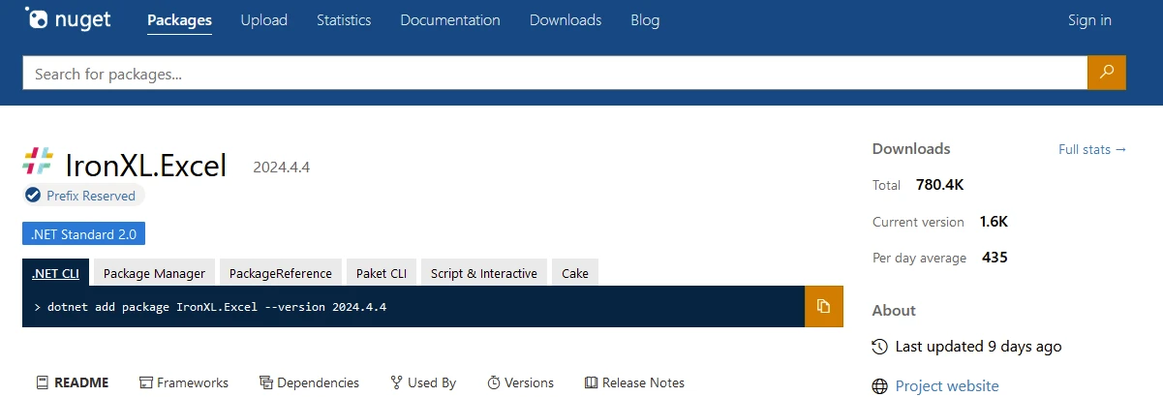Open Documentation from the top bar
This screenshot has height=397, width=1163.
(x=450, y=19)
